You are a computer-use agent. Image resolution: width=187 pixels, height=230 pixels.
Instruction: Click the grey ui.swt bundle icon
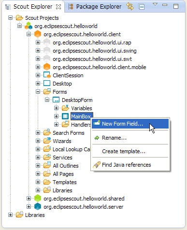point(47,59)
